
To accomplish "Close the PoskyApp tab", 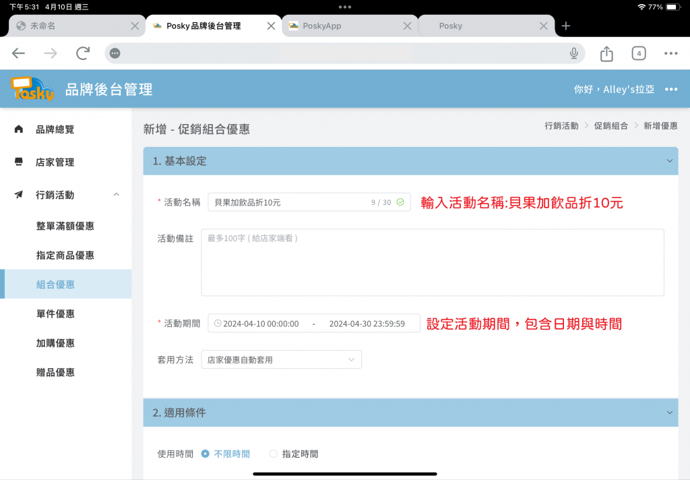I will pyautogui.click(x=408, y=26).
